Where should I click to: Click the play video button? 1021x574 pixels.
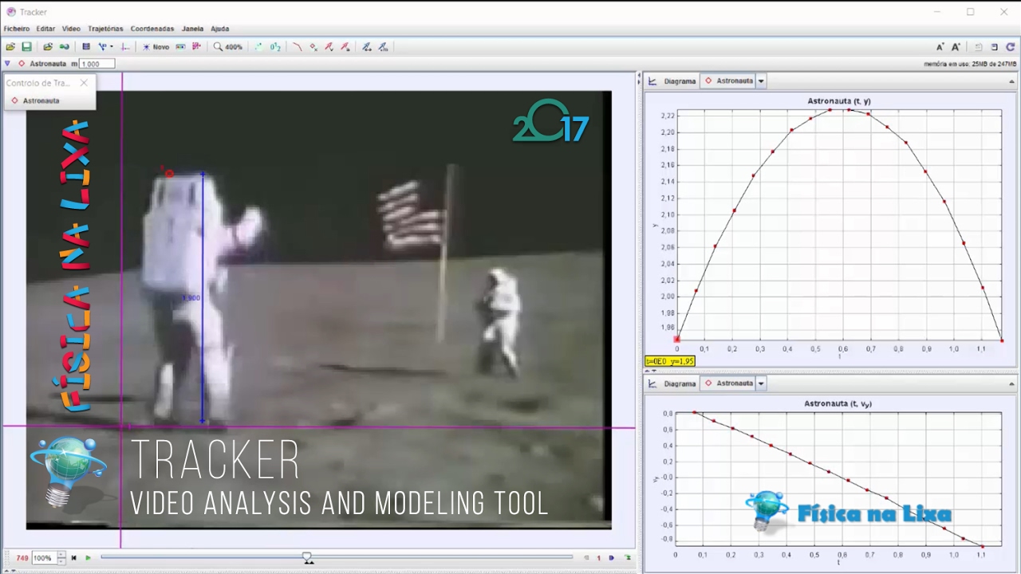click(x=88, y=558)
